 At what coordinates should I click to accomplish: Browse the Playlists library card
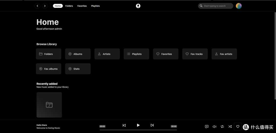coord(136,54)
